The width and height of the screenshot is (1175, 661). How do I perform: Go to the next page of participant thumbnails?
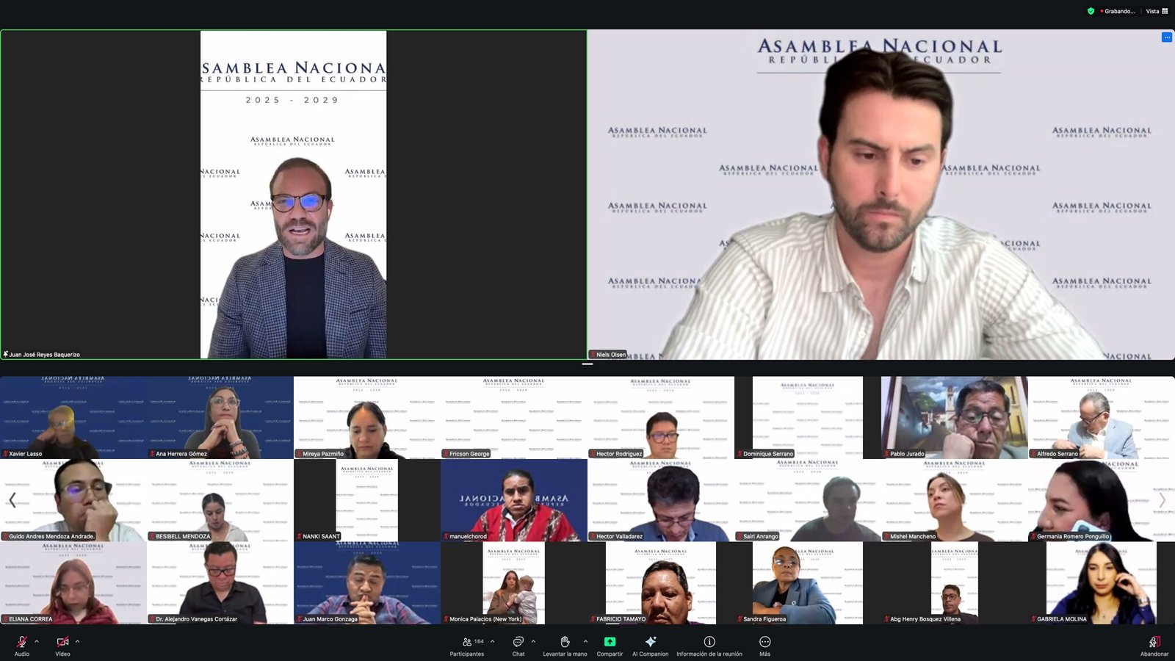click(1162, 500)
